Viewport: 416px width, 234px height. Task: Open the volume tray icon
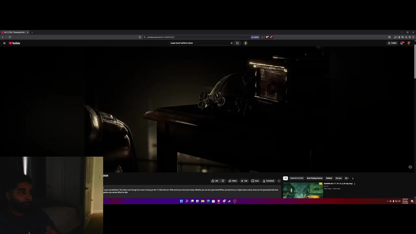tap(399, 201)
